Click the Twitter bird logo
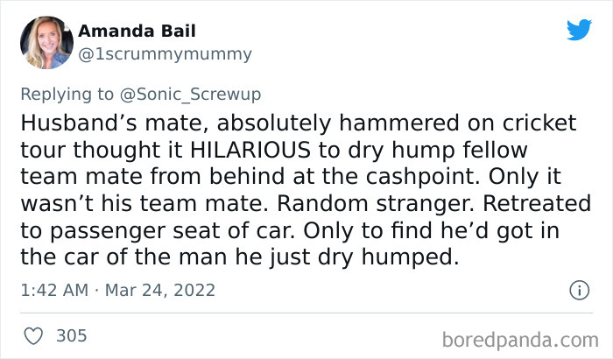Screen dimensions: 613x359 [579, 30]
